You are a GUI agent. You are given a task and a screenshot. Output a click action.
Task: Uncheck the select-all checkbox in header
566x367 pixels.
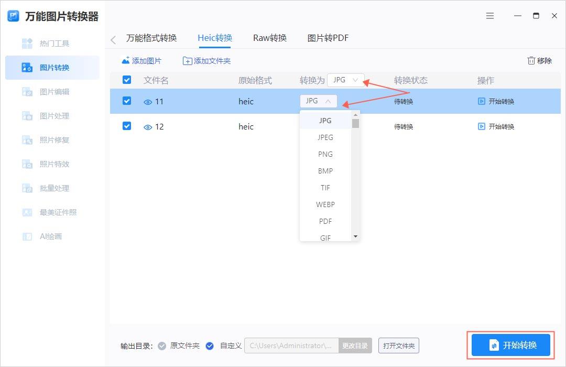[x=126, y=80]
